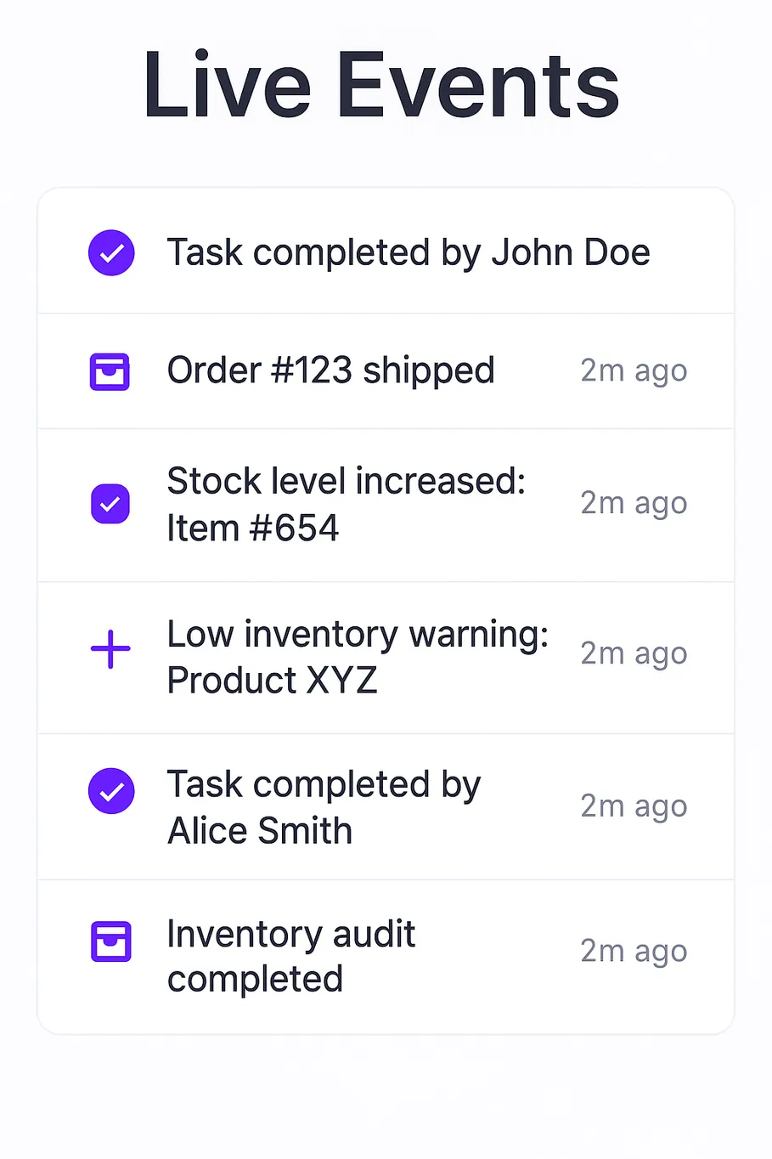Click the 'Alice Smith' name text

point(260,830)
